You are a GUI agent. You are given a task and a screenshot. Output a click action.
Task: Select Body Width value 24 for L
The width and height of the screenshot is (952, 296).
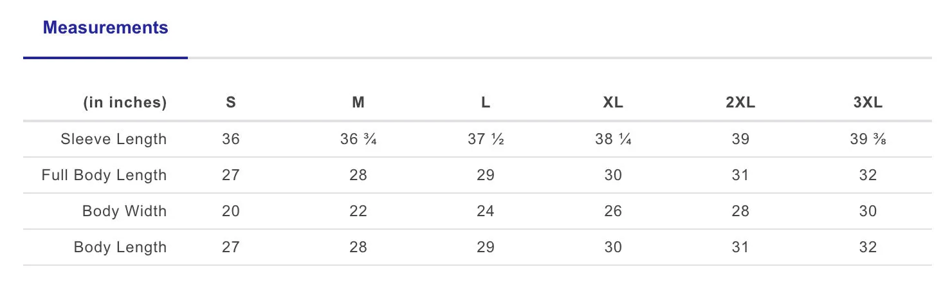[x=486, y=211]
